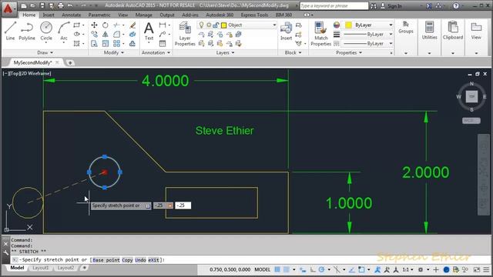The width and height of the screenshot is (493, 277).
Task: Click eXit option in command line
Action: point(154,260)
